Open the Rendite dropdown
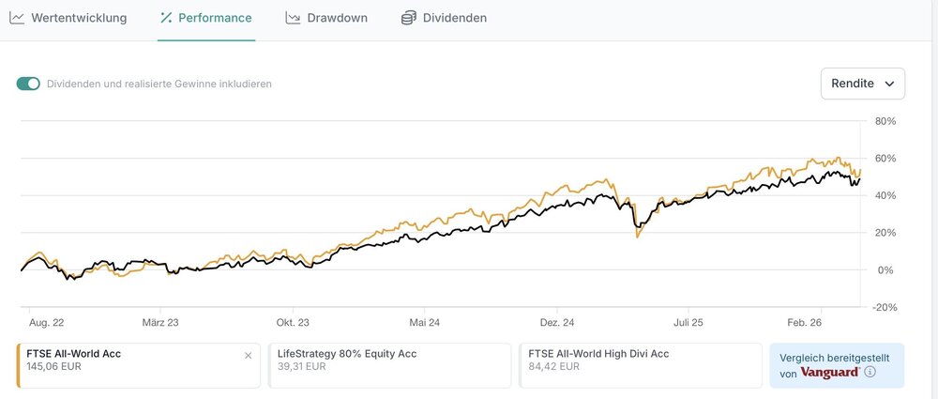 [x=862, y=84]
